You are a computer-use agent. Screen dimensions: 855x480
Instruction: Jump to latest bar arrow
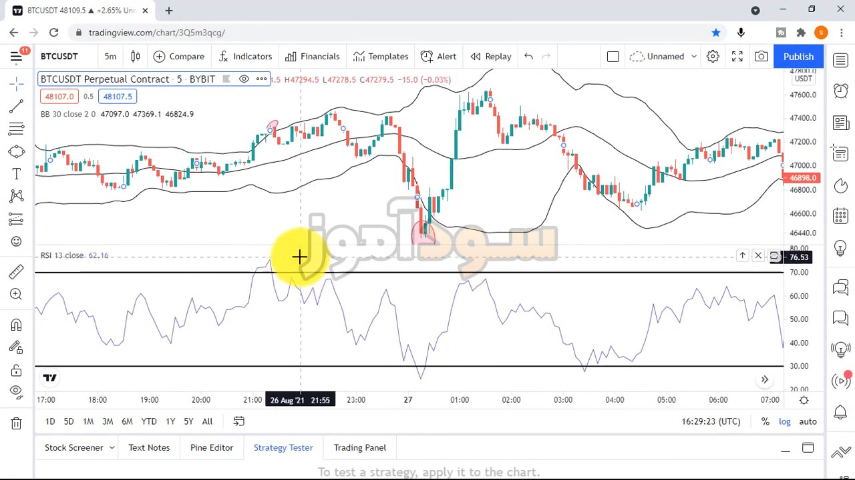tap(765, 379)
